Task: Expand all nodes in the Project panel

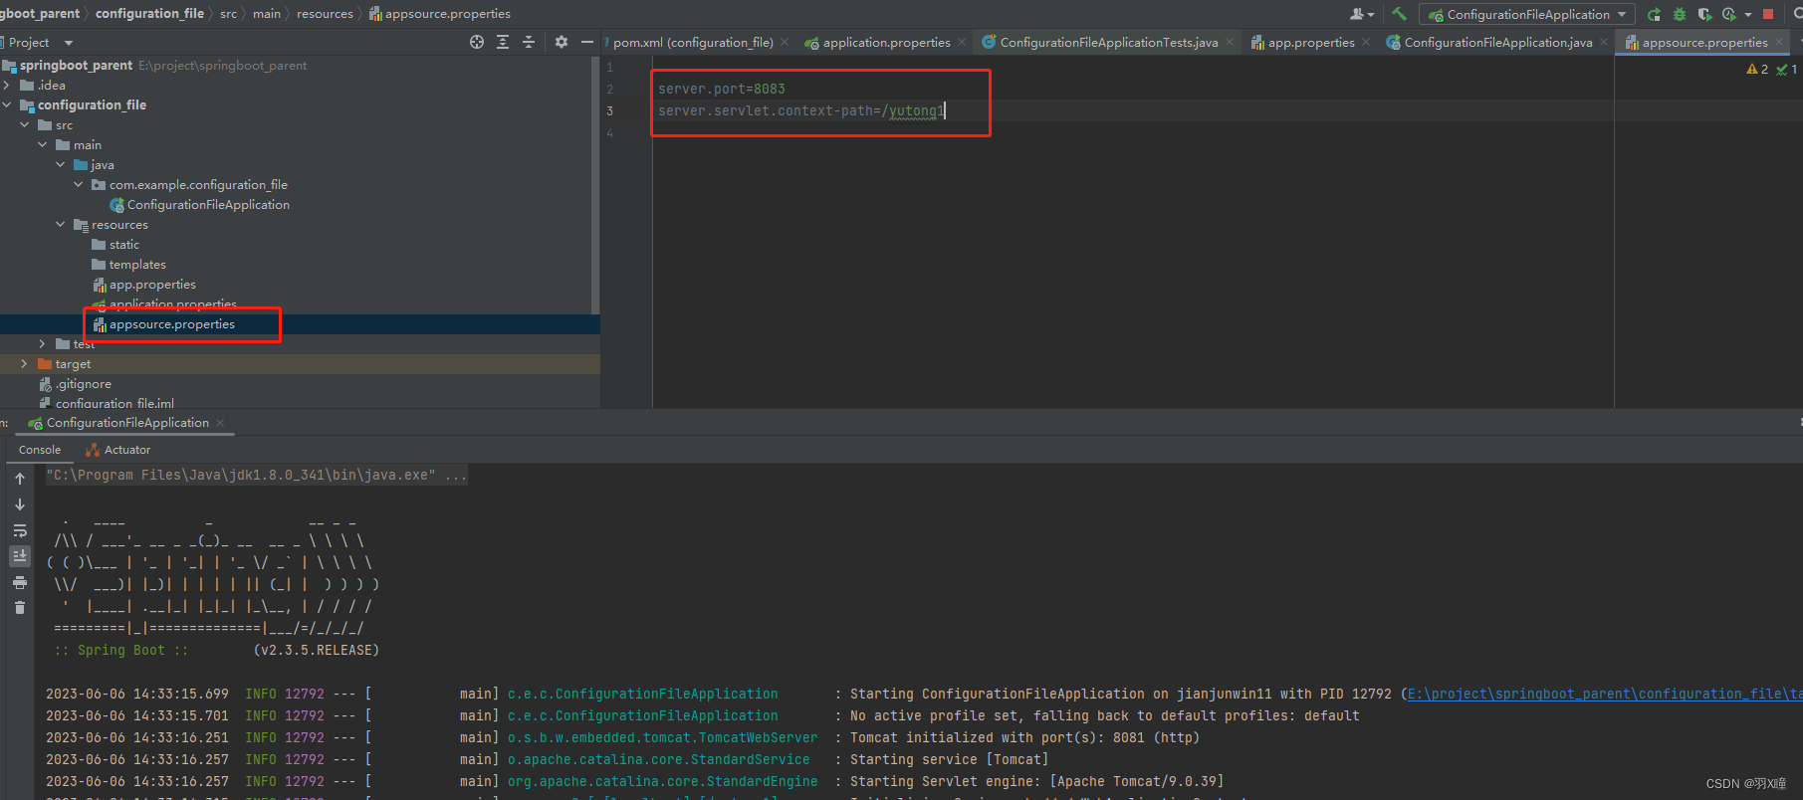Action: (503, 42)
